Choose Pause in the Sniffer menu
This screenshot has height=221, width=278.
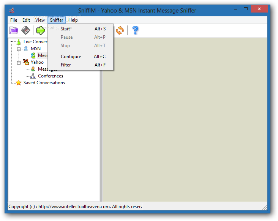click(81, 37)
